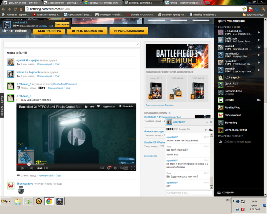Expand More info on the video

[126, 106]
